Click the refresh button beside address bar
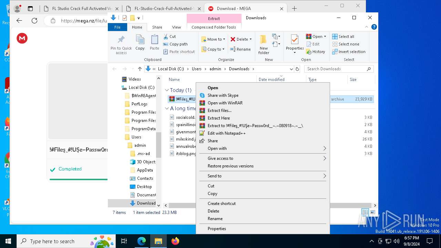441x248 pixels. pos(297,69)
